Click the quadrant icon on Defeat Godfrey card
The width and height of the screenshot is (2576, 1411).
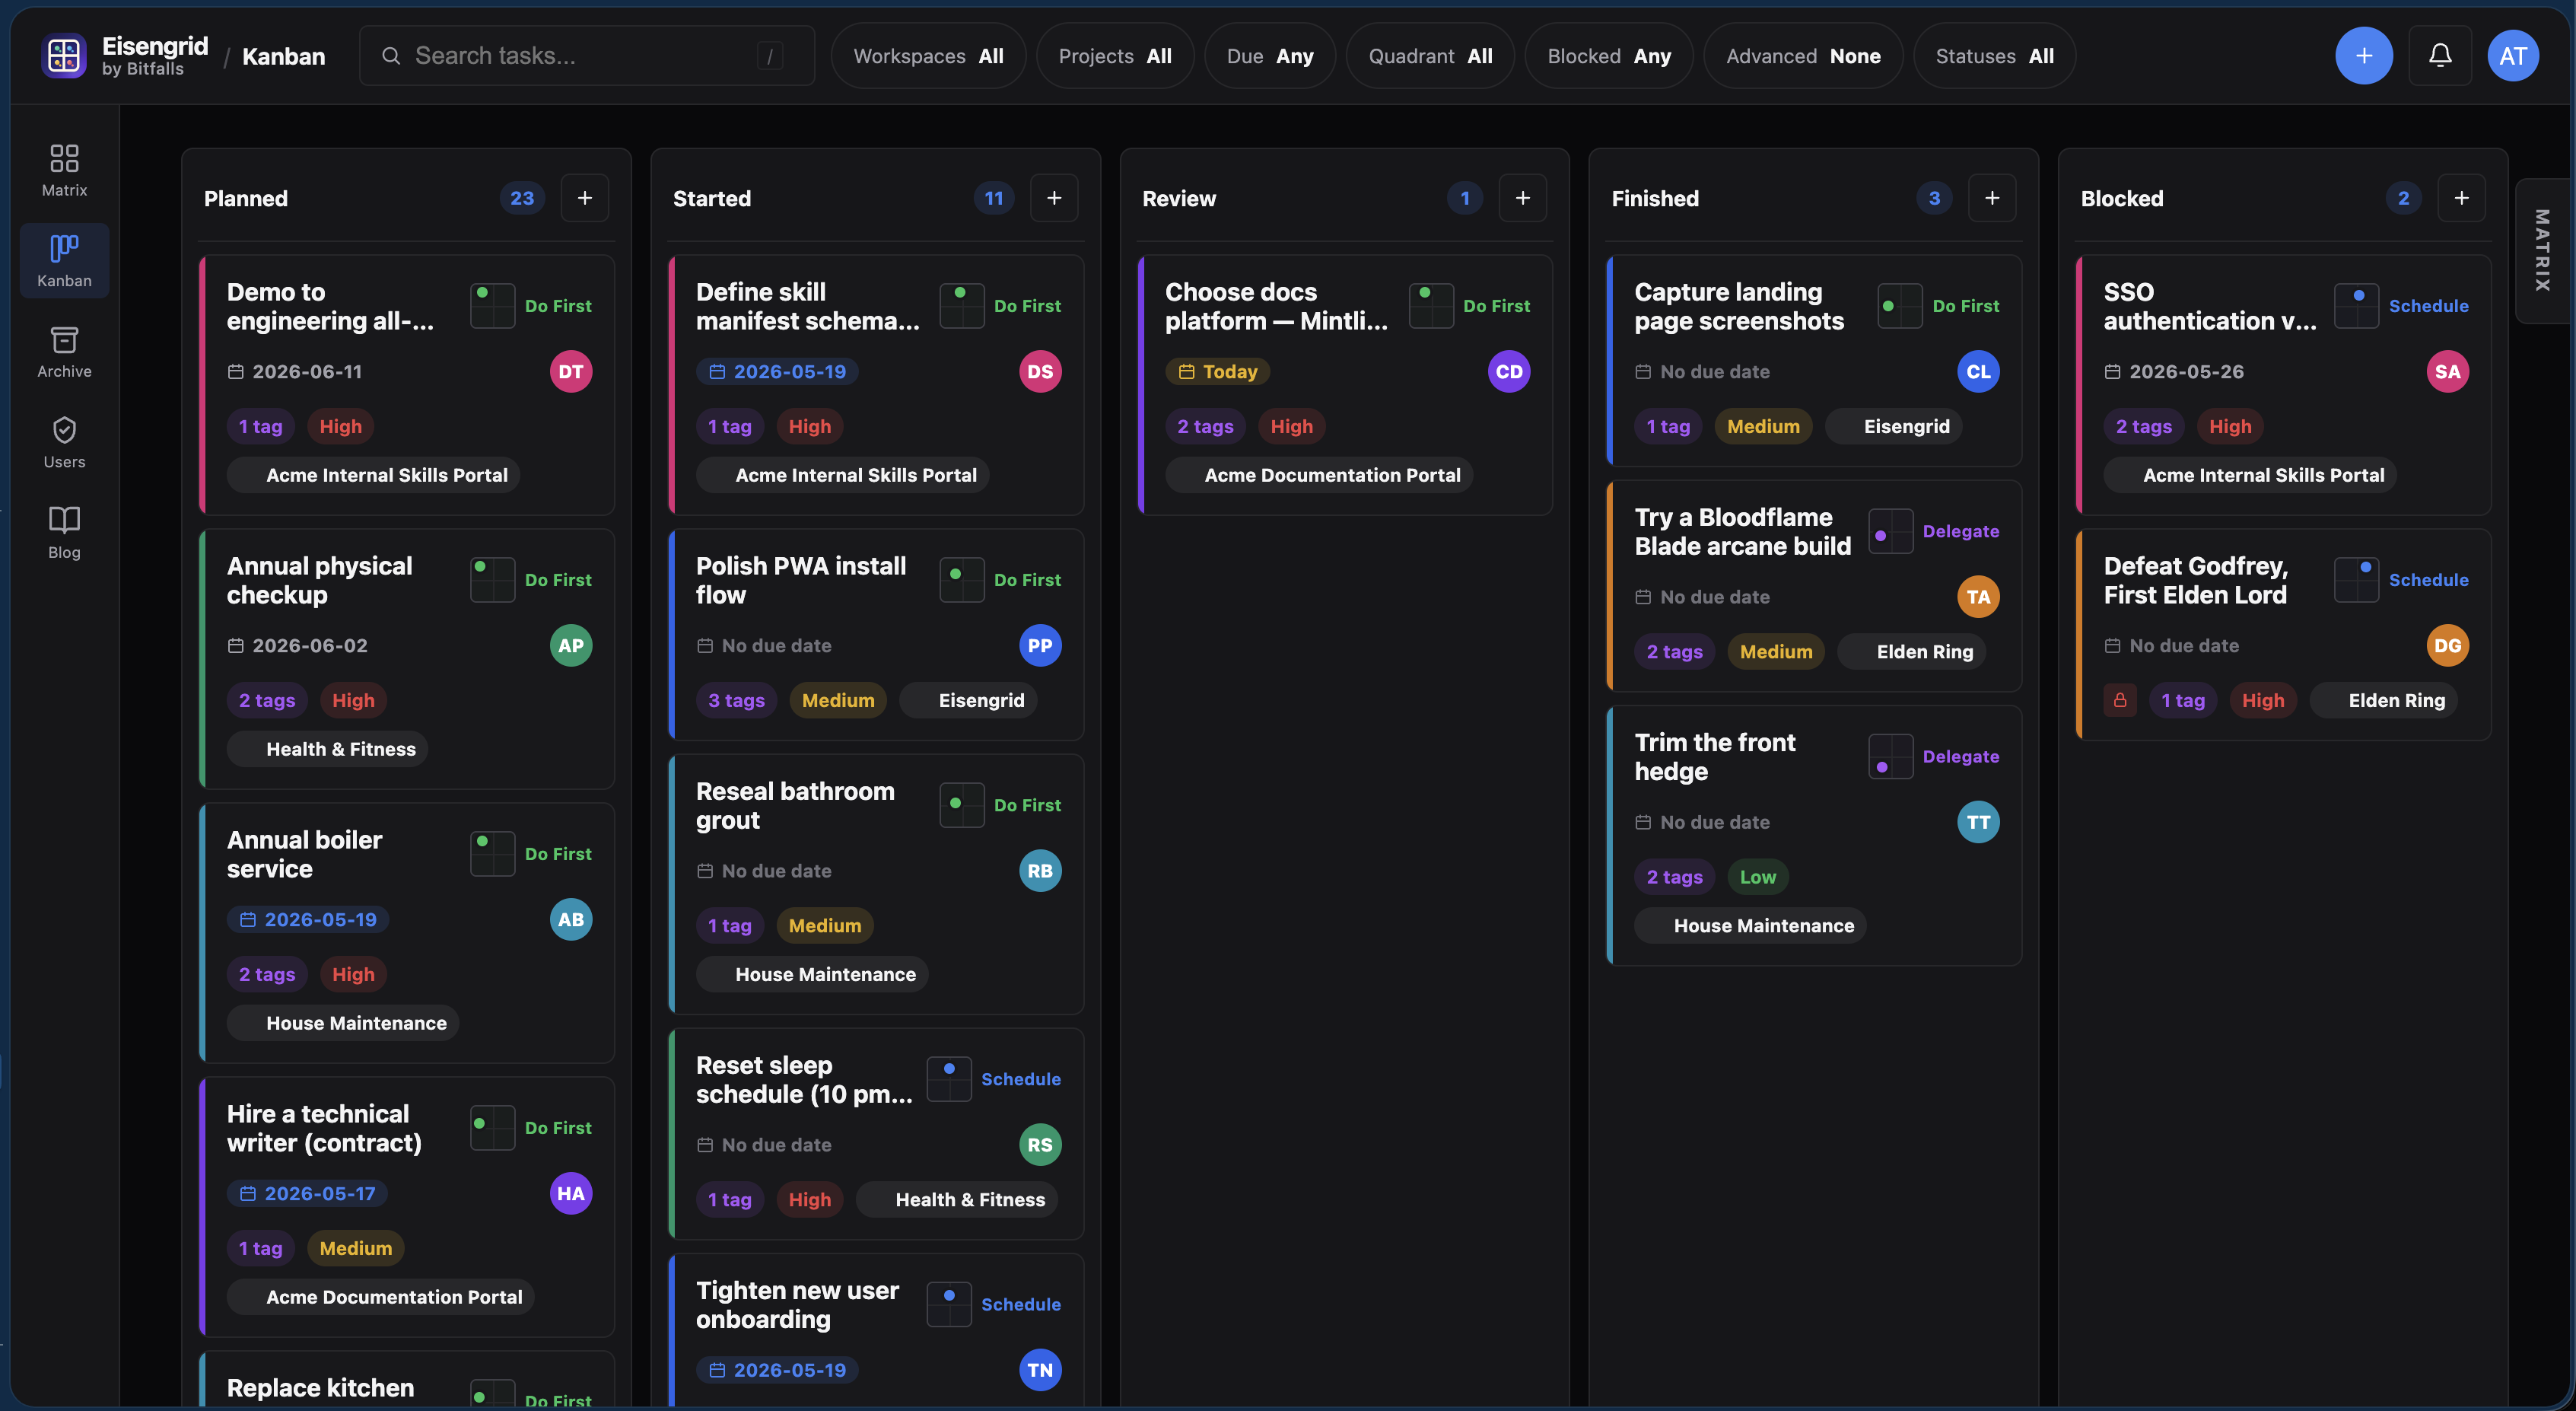pos(2356,579)
